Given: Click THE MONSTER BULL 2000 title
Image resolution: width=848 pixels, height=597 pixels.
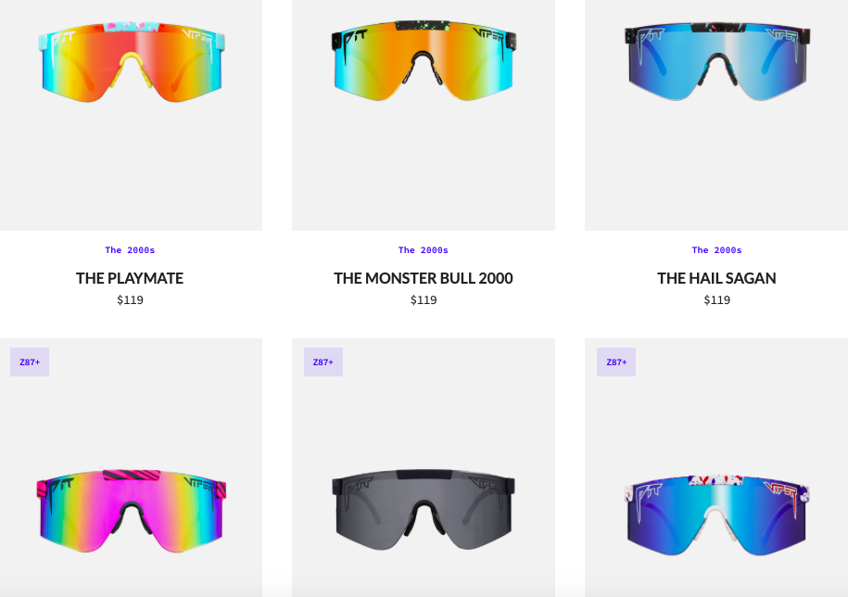Looking at the screenshot, I should tap(424, 278).
